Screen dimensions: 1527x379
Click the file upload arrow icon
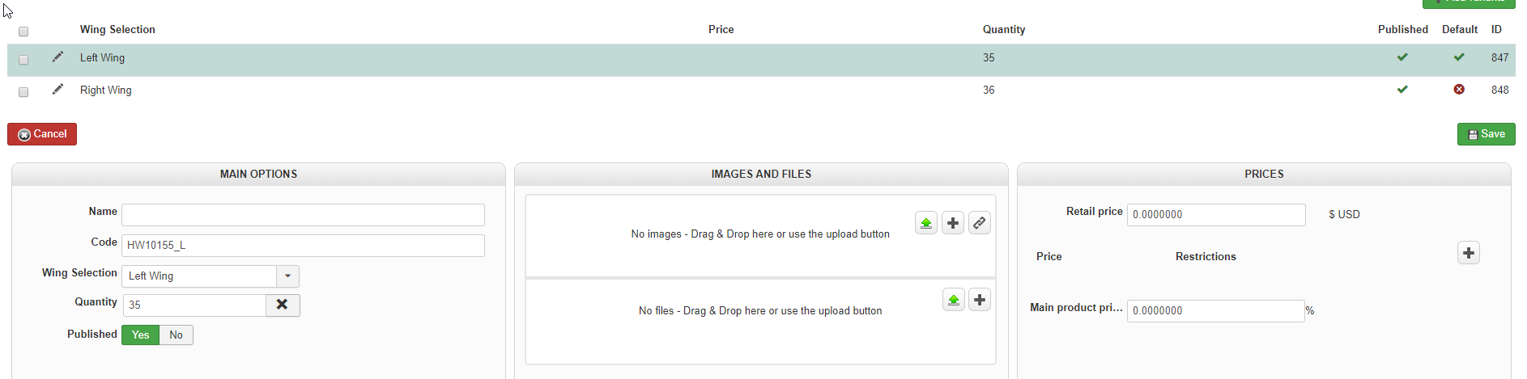coord(954,301)
